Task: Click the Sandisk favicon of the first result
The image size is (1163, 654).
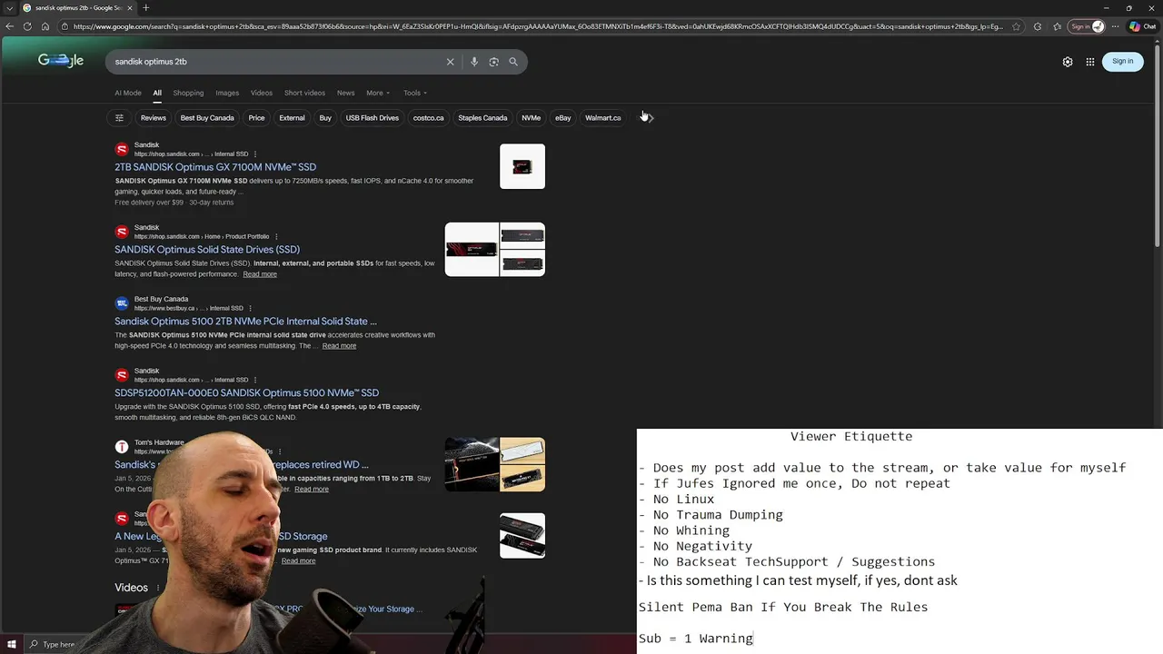Action: pos(122,150)
